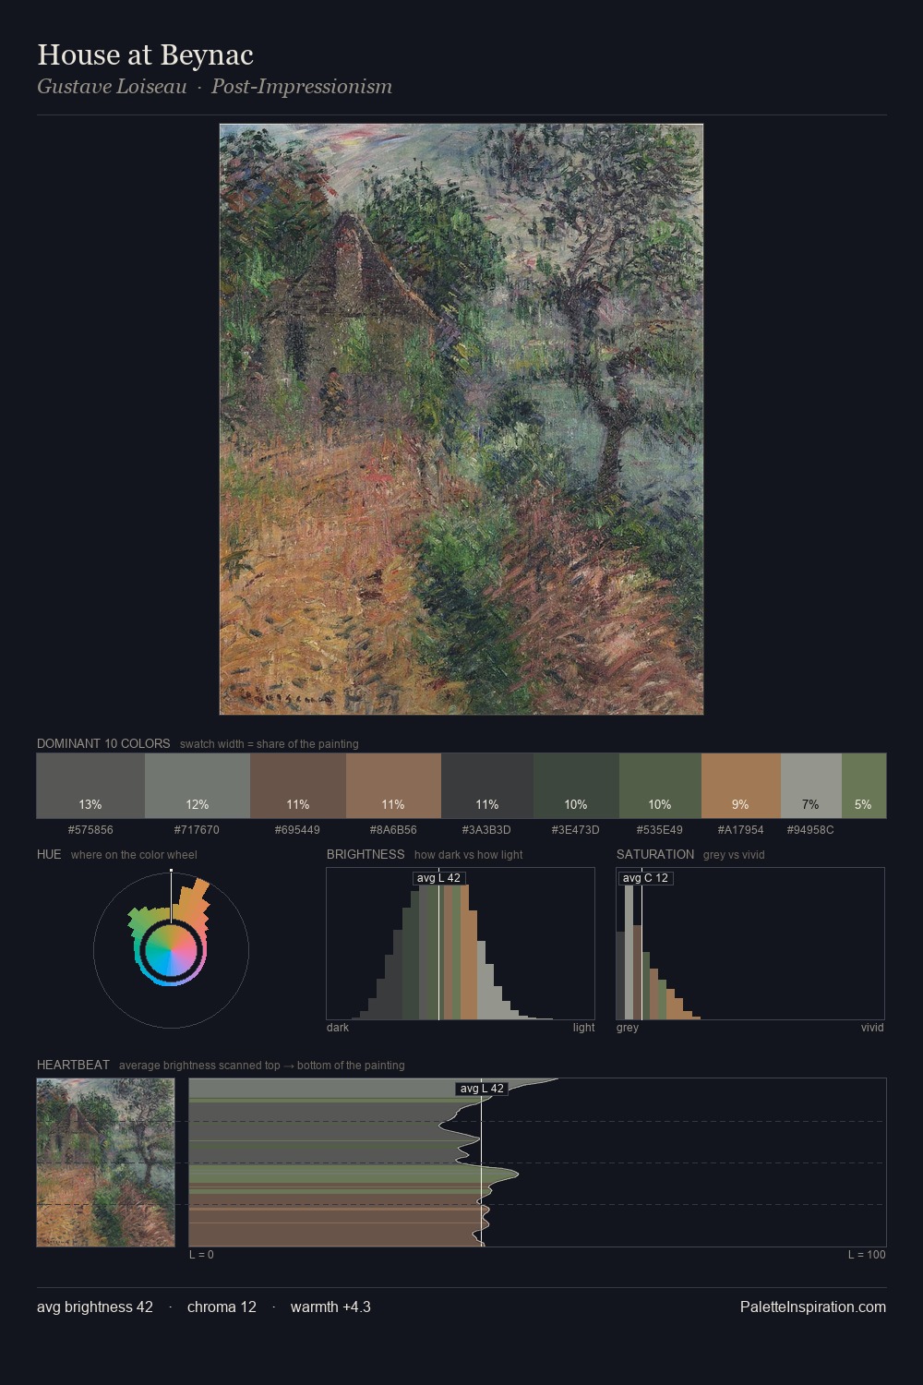Click the footer text chroma 12
This screenshot has width=923, height=1385.
click(x=222, y=1307)
